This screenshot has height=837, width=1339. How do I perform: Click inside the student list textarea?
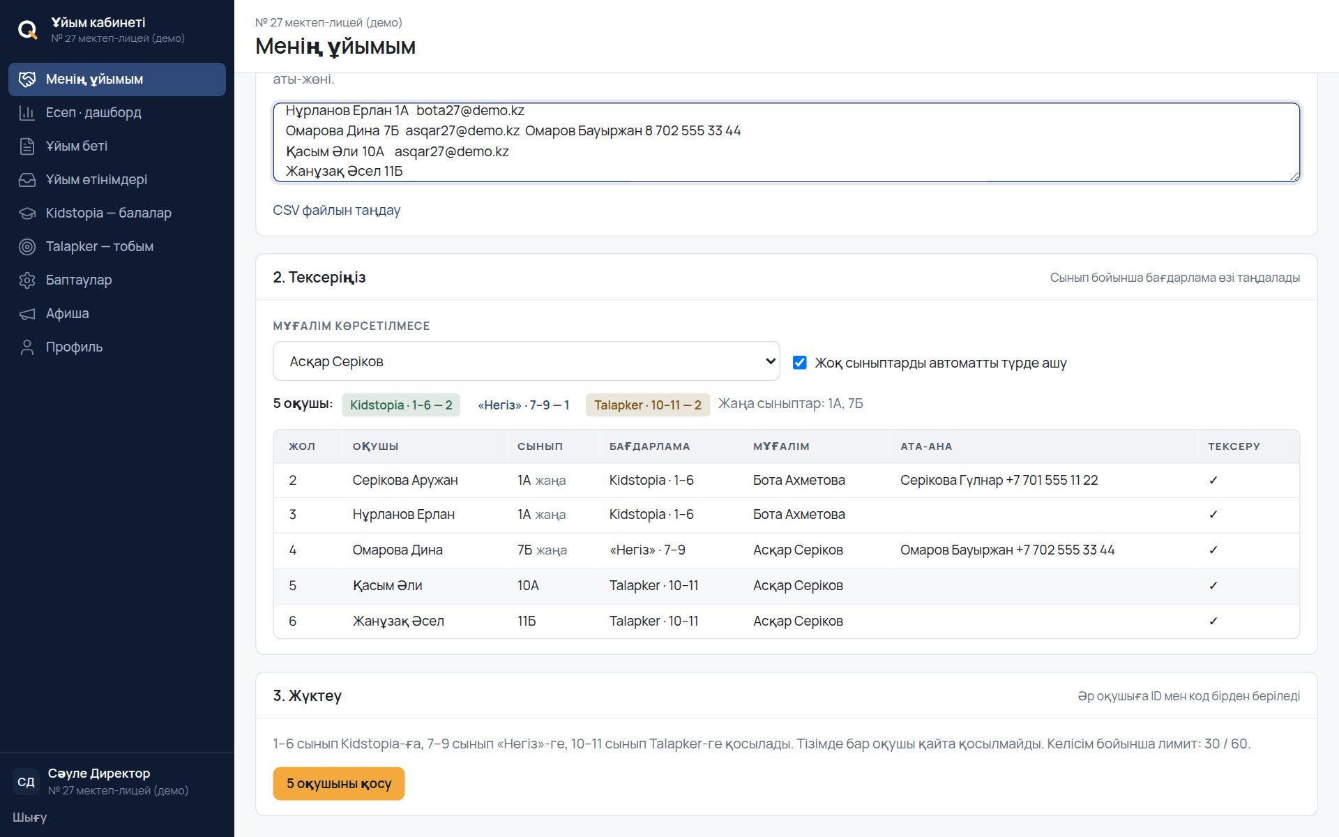(787, 142)
